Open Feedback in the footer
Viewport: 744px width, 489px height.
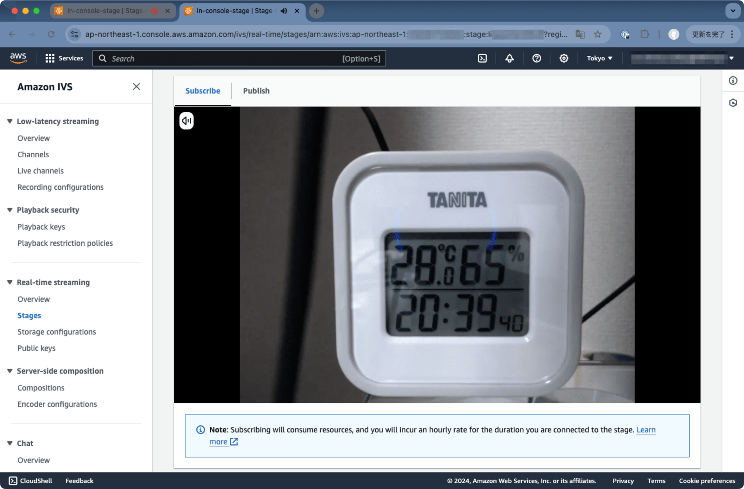(79, 481)
